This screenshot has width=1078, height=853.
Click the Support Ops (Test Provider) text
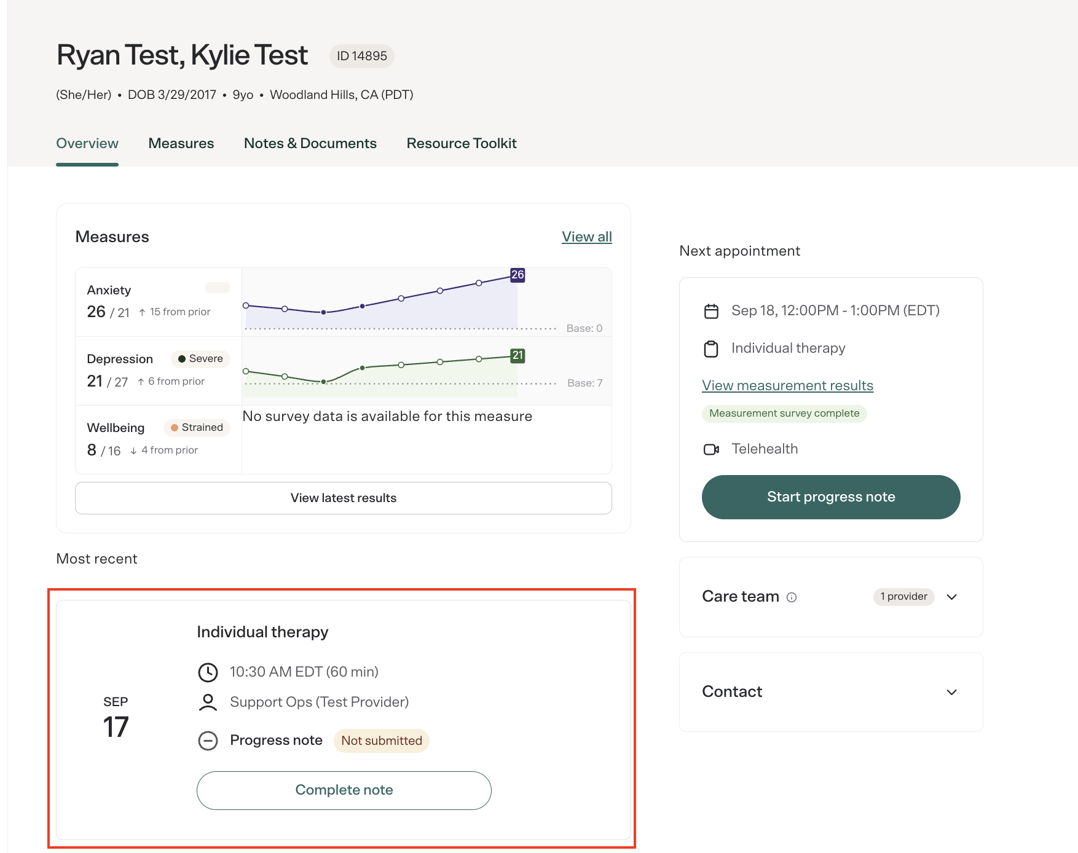point(319,702)
